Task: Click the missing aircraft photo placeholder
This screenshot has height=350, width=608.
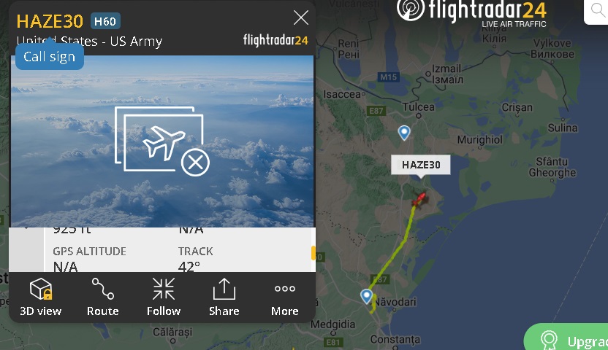Action: tap(162, 141)
